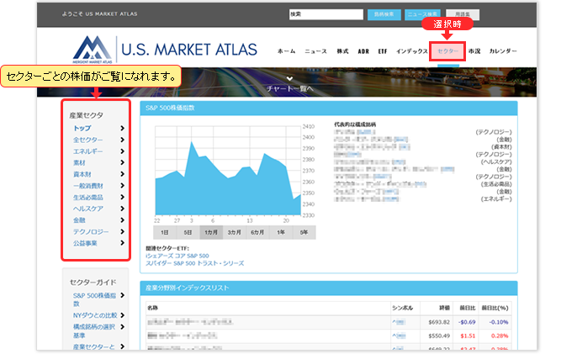Viewport: 577px width, 354px height.
Task: Open the テクノロジー sidebar link
Action: click(x=91, y=231)
